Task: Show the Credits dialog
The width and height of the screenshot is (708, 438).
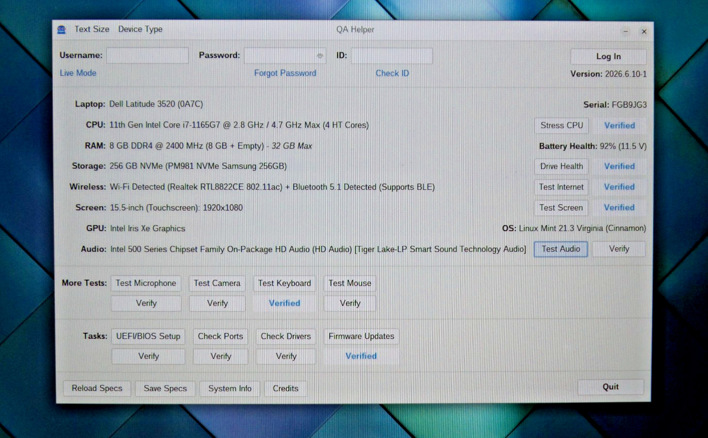Action: [x=285, y=388]
